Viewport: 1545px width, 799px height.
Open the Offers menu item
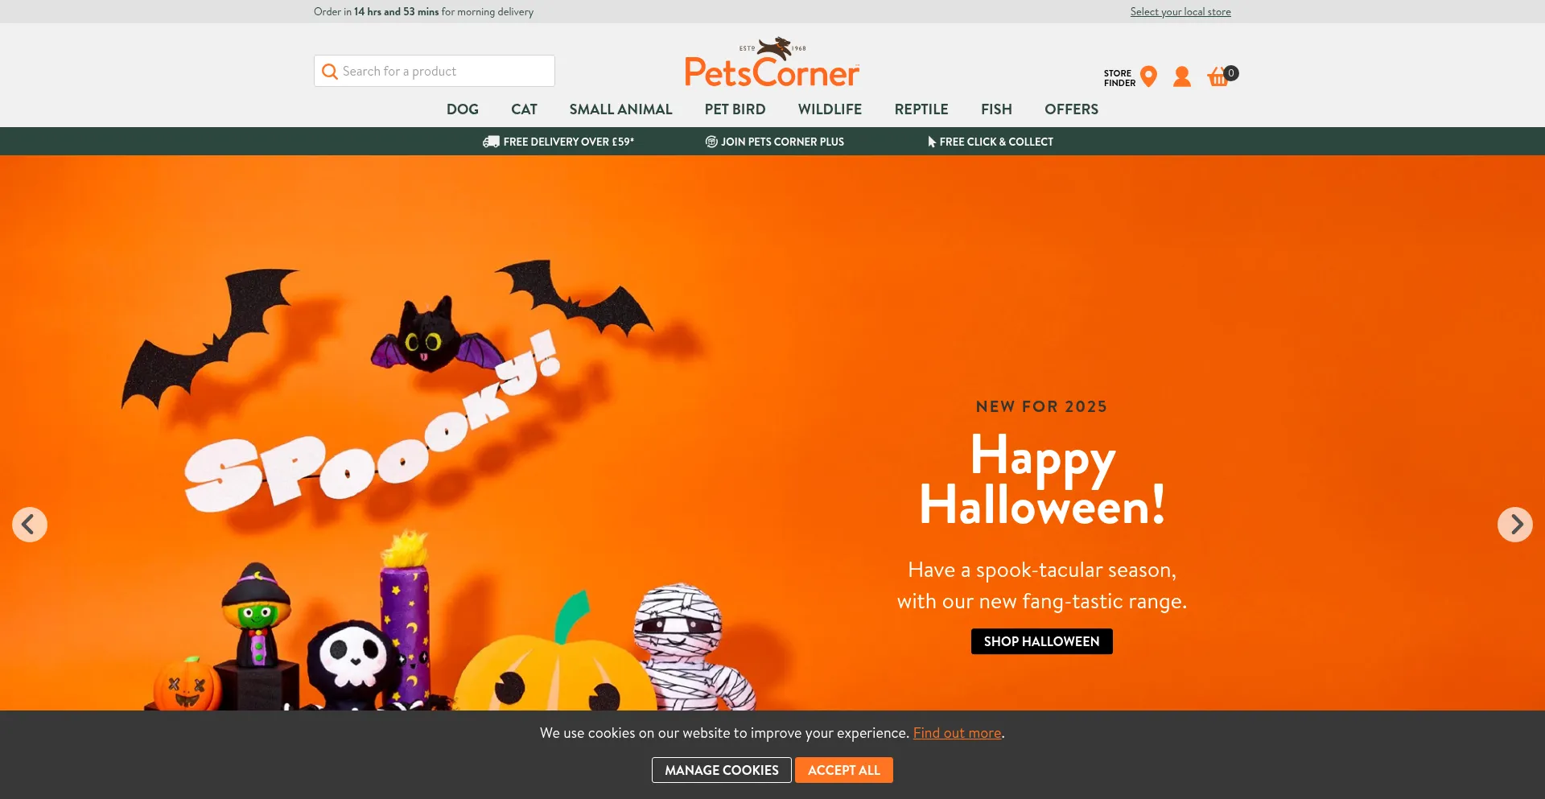tap(1071, 109)
